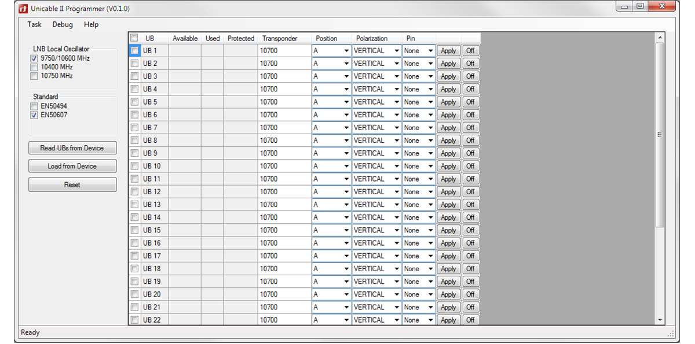This screenshot has height=344, width=695.
Task: Open the Help menu
Action: tap(91, 24)
